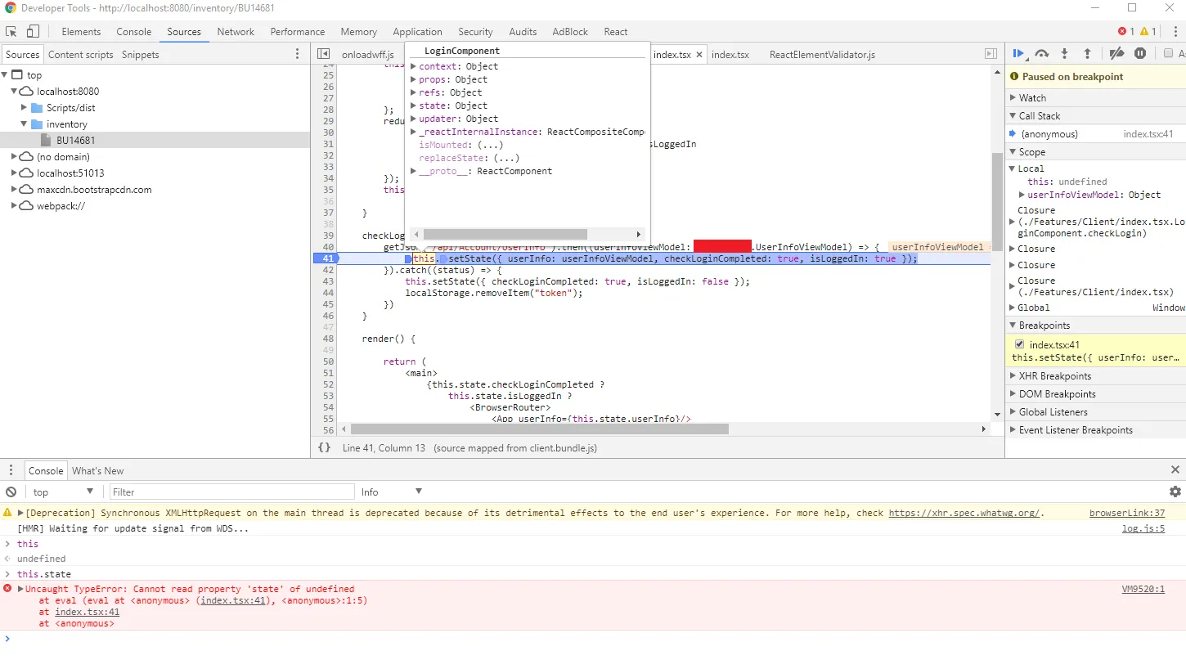Image resolution: width=1186 pixels, height=660 pixels.
Task: Collapse the Local scope group
Action: click(1013, 168)
